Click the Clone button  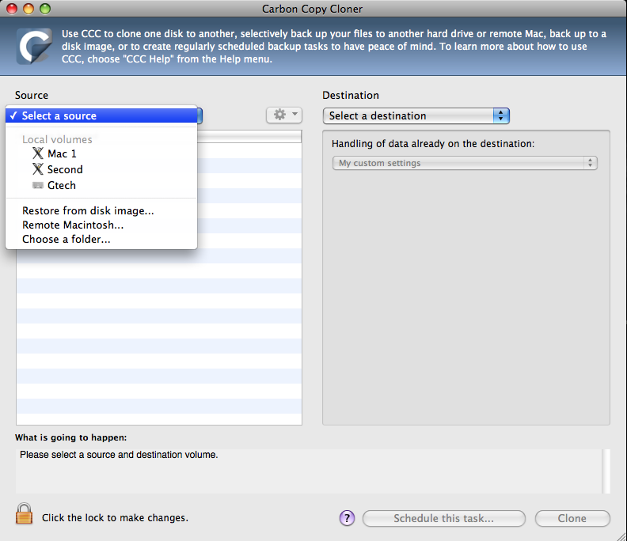tap(572, 519)
